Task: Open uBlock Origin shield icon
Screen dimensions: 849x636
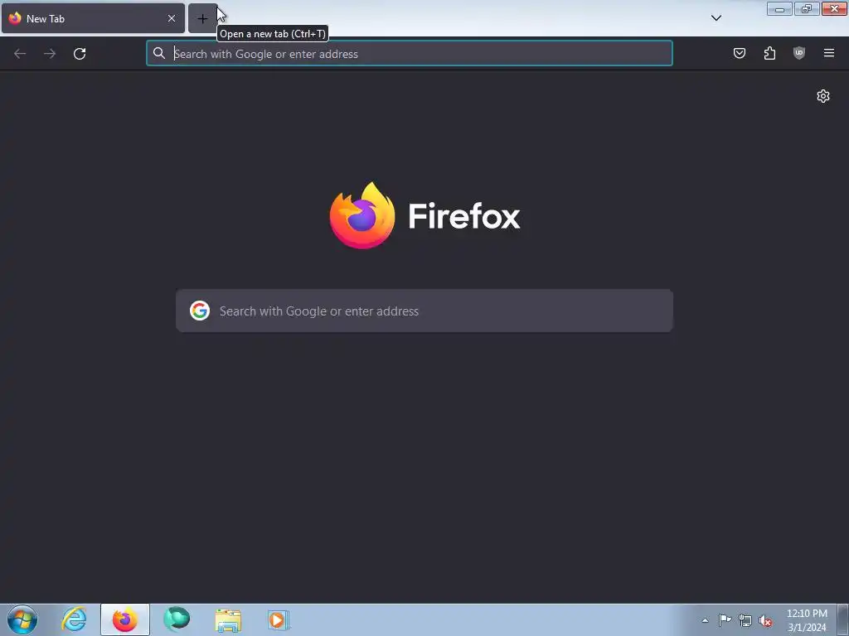Action: 799,53
